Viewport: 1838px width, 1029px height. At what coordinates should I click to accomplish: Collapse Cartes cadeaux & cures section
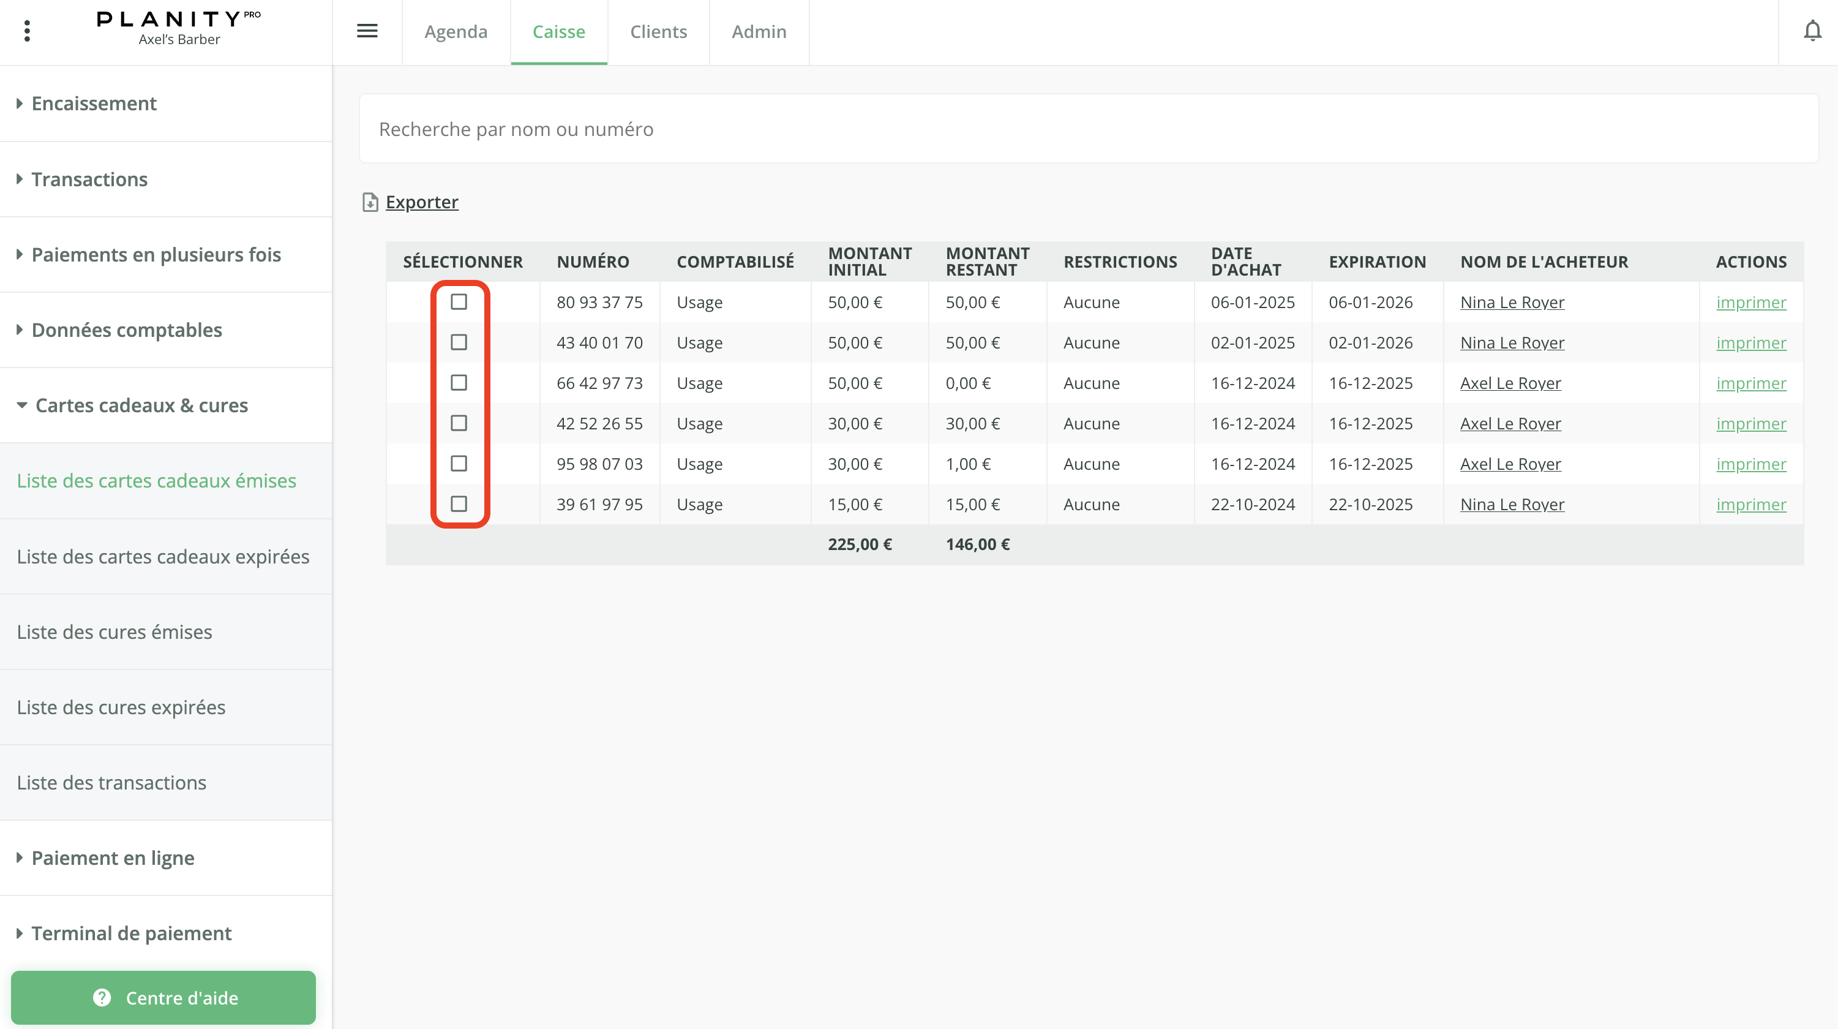[x=141, y=405]
